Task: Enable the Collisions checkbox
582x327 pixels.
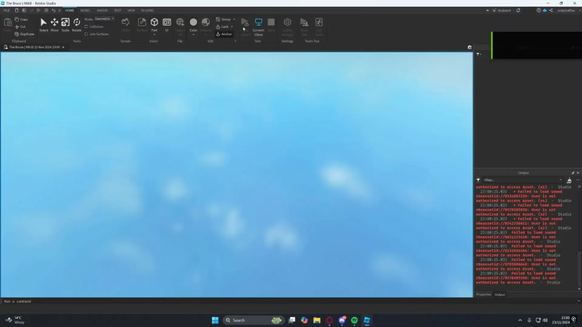Action: pyautogui.click(x=86, y=27)
